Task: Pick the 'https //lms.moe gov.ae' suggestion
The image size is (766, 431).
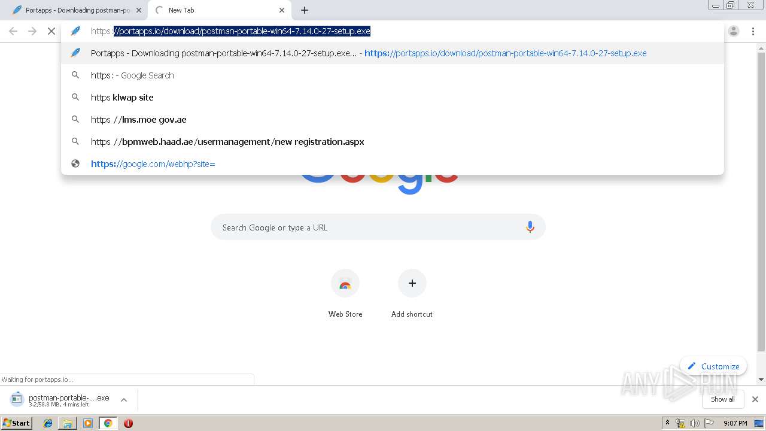Action: (393, 120)
